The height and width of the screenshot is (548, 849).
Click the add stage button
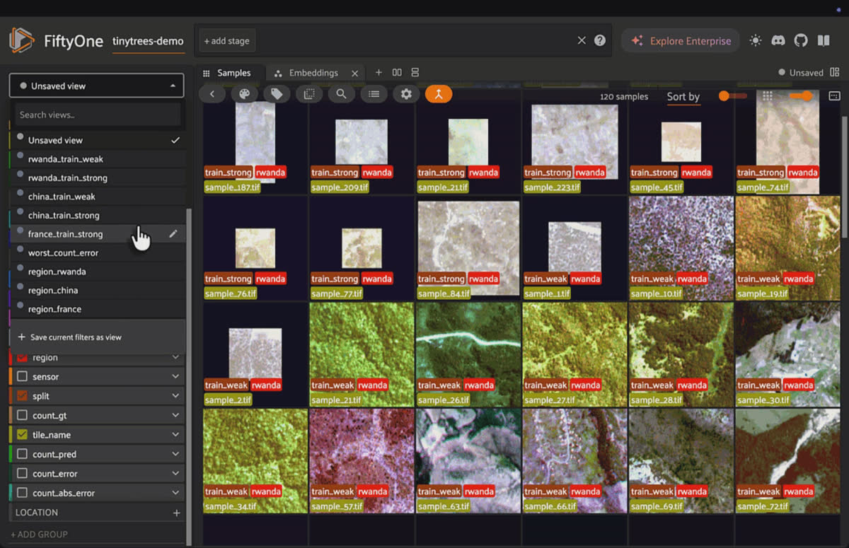coord(227,40)
